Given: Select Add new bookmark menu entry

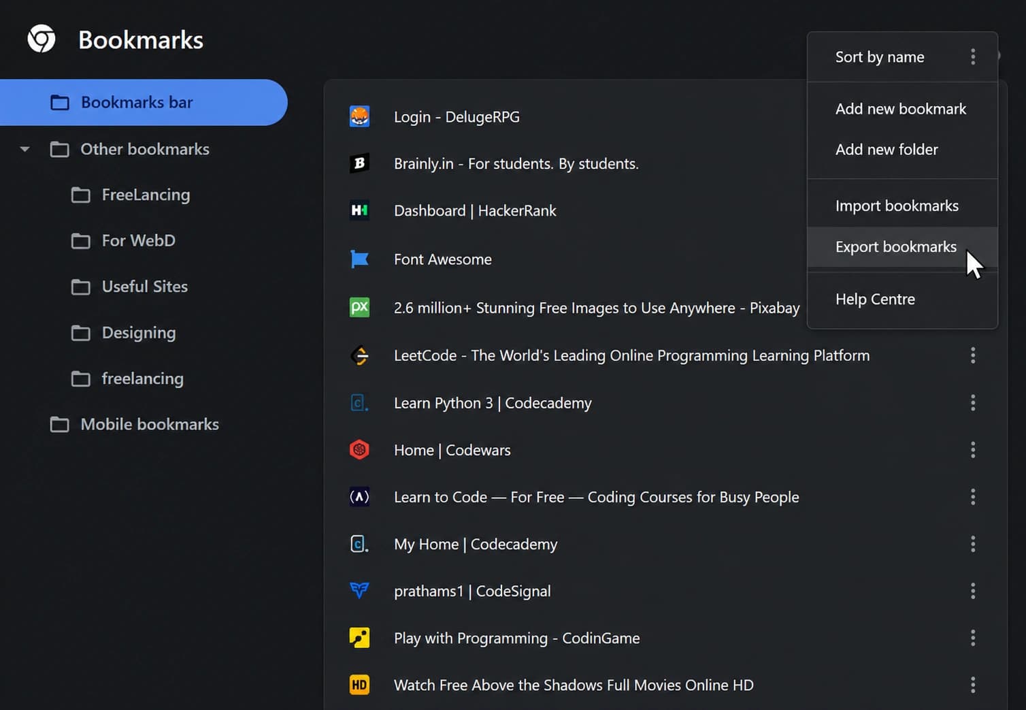Looking at the screenshot, I should [x=902, y=109].
